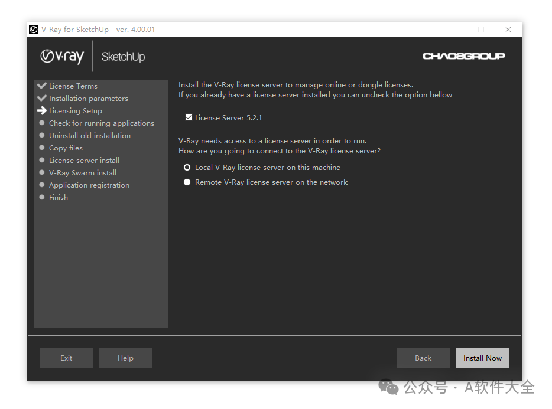Click the Finish step label
The width and height of the screenshot is (552, 409).
[59, 197]
